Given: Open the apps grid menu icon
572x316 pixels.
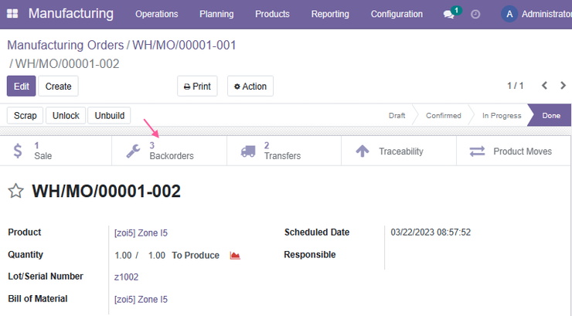Looking at the screenshot, I should point(12,14).
